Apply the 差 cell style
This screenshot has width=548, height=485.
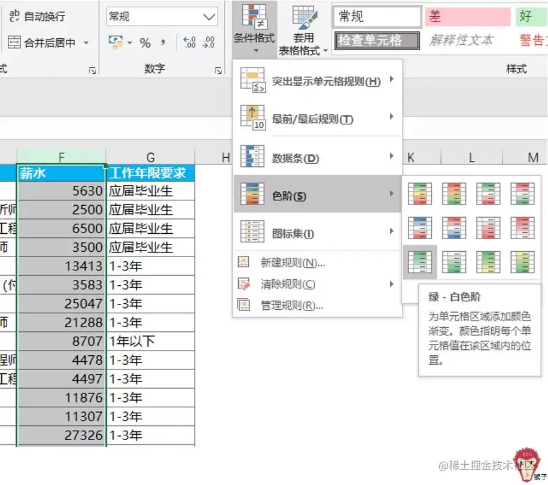point(467,16)
